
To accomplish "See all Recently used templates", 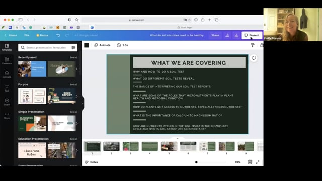I will 73,57.
